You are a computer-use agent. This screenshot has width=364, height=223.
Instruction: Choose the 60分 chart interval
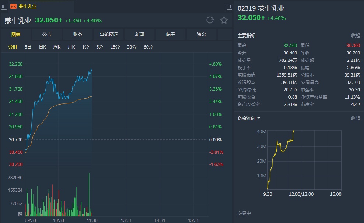coord(148,47)
